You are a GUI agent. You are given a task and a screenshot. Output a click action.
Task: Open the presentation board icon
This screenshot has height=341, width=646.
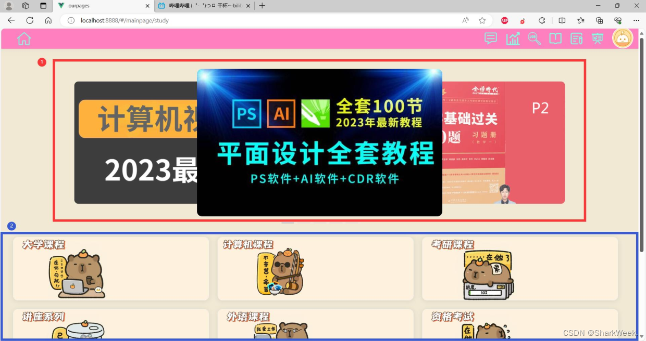click(598, 38)
